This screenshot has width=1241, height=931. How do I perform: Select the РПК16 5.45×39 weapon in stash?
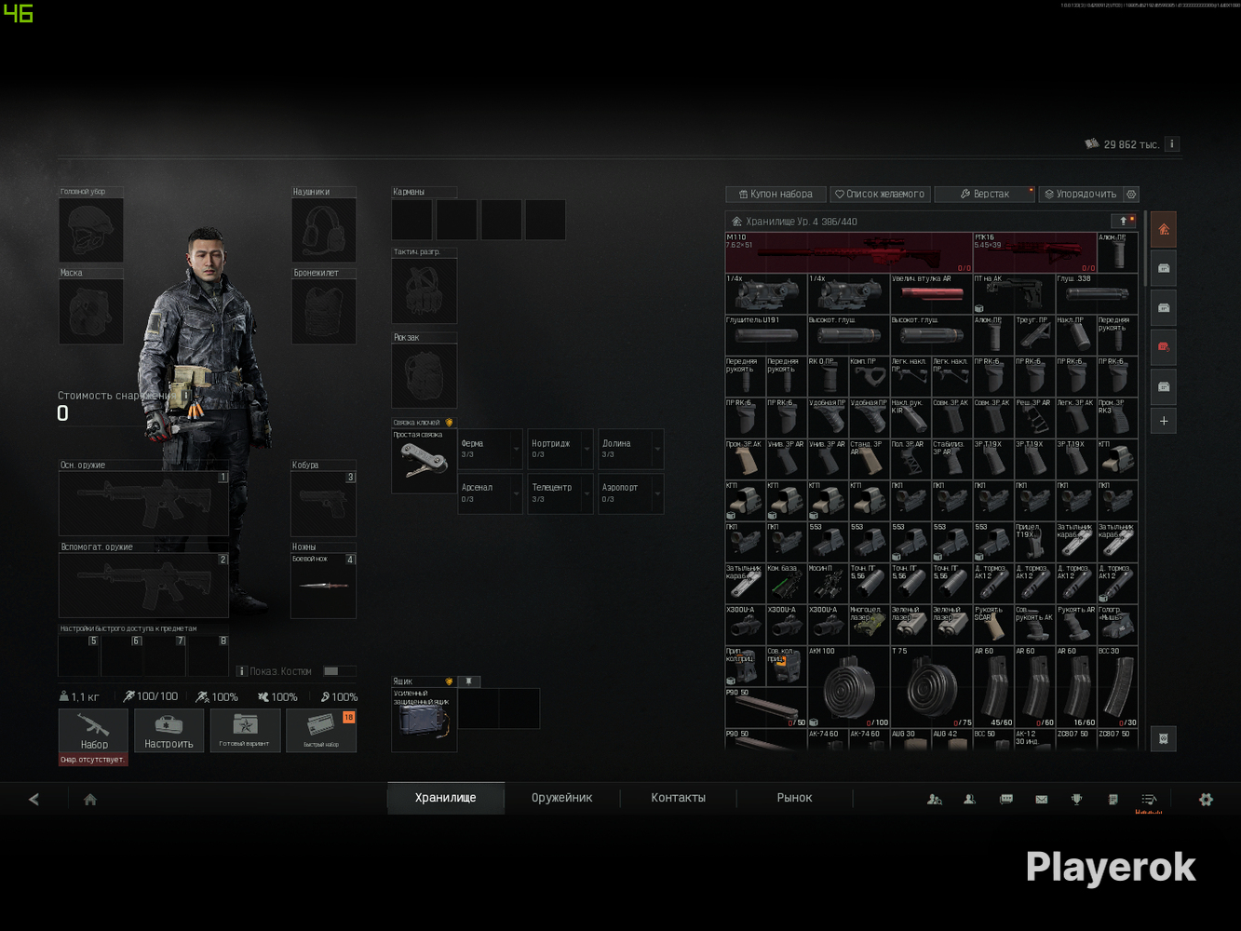1035,252
